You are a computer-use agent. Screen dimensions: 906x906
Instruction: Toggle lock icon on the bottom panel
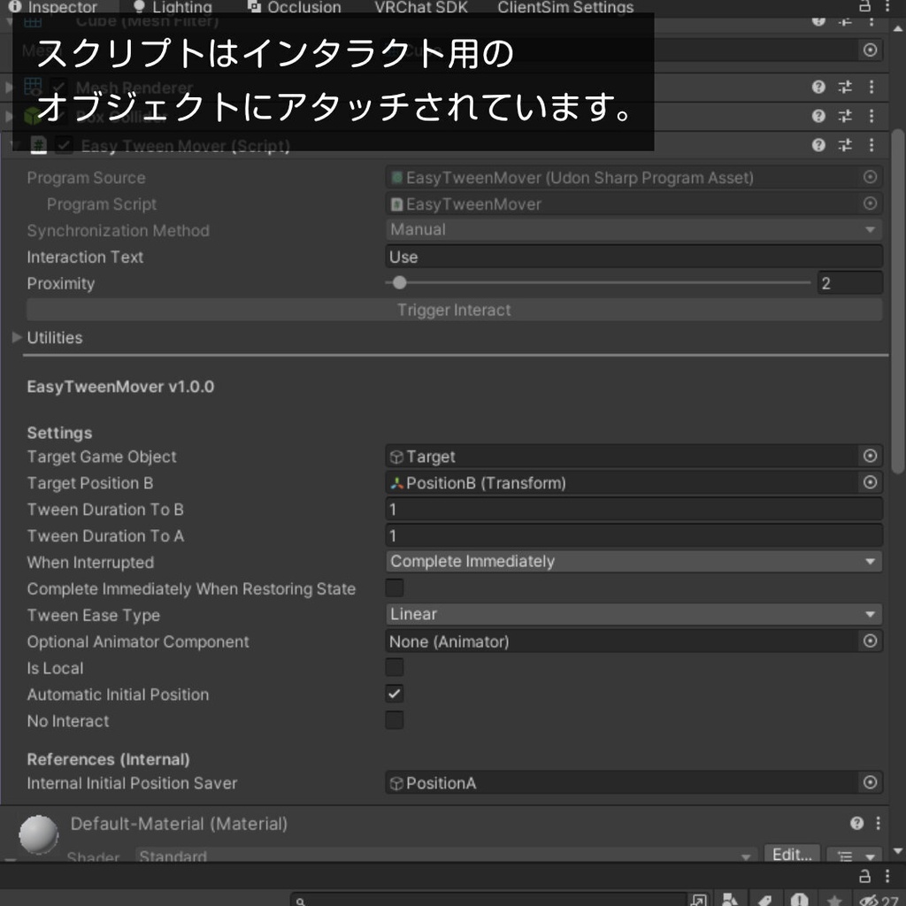coord(864,876)
